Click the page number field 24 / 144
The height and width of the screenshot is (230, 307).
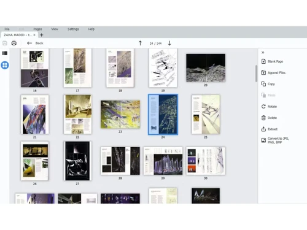[x=155, y=44]
